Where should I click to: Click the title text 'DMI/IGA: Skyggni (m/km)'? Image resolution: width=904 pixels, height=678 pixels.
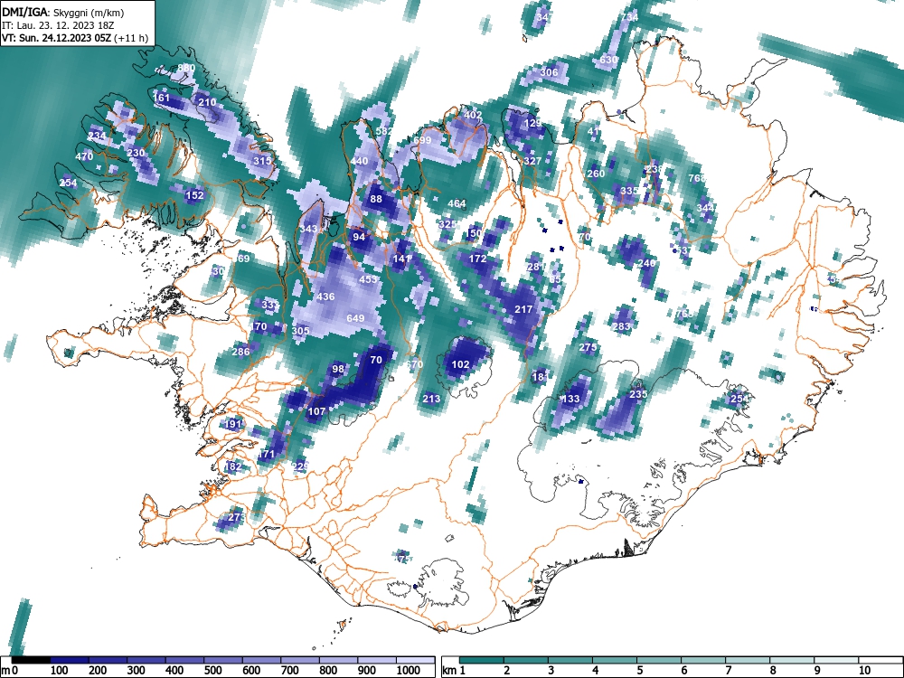(x=63, y=12)
